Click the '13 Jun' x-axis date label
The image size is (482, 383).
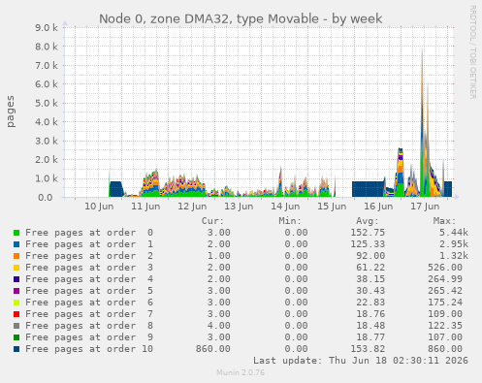[239, 207]
